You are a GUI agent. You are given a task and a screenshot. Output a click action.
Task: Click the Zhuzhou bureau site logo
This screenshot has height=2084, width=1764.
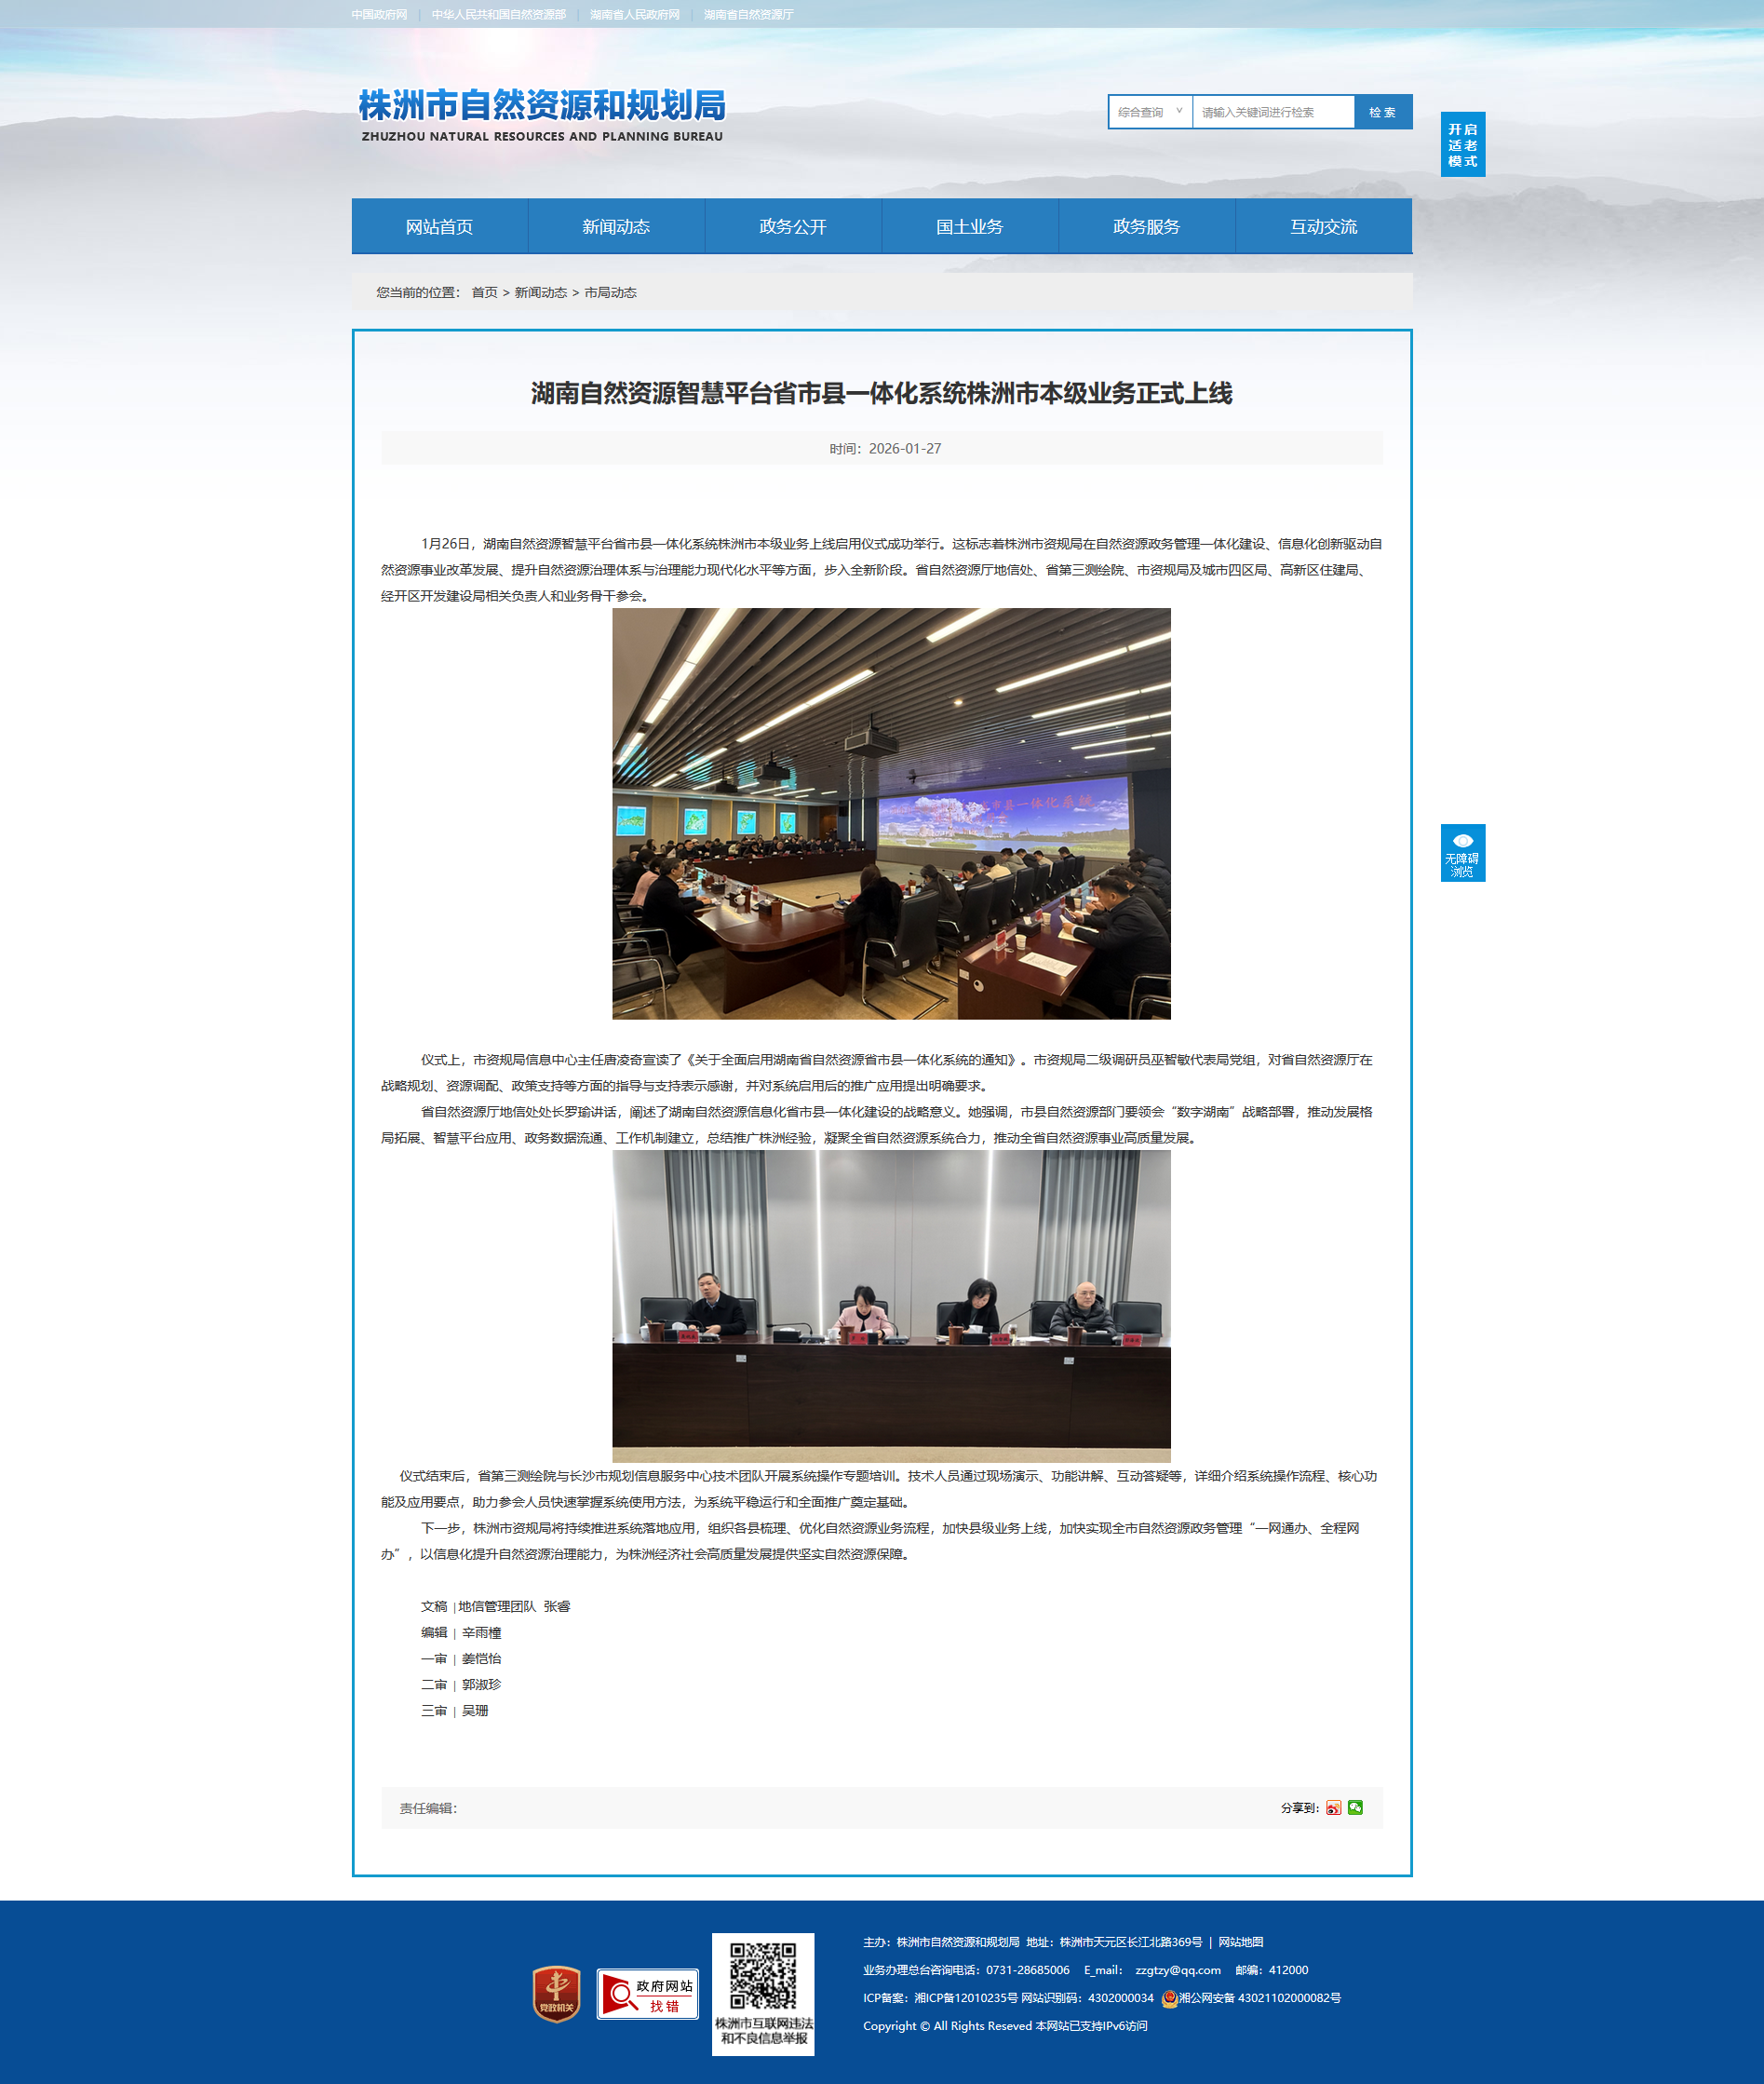pos(542,115)
